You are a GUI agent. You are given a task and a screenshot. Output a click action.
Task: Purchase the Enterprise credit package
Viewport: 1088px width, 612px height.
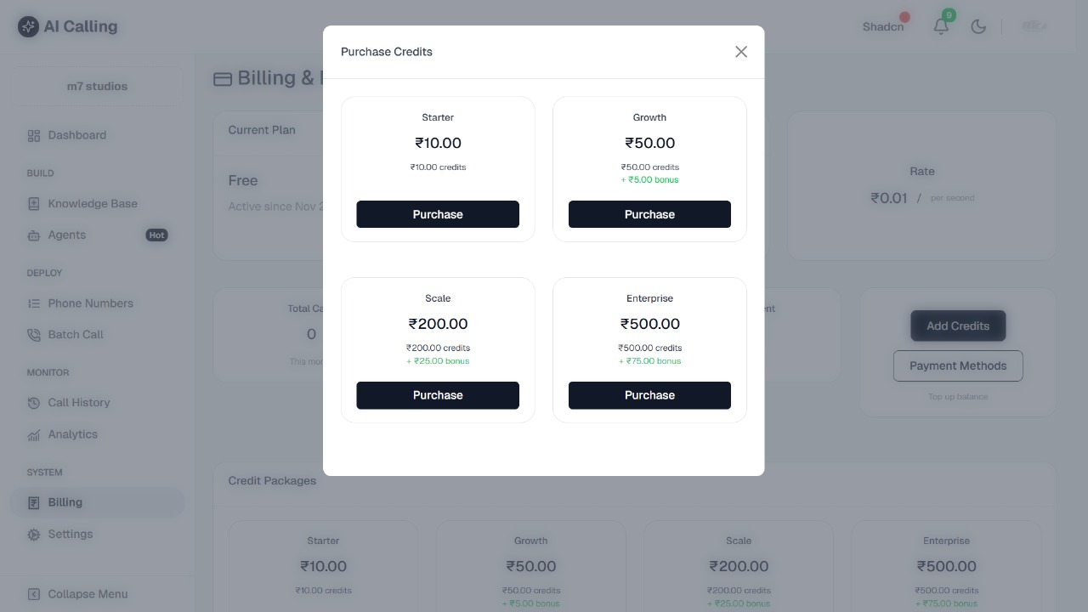(x=649, y=395)
